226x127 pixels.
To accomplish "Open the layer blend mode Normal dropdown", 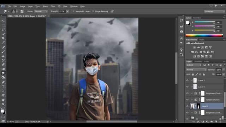I will click(x=196, y=70).
